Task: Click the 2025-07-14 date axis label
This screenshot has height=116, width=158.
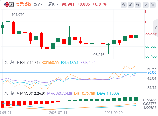Action: pyautogui.click(x=58, y=113)
